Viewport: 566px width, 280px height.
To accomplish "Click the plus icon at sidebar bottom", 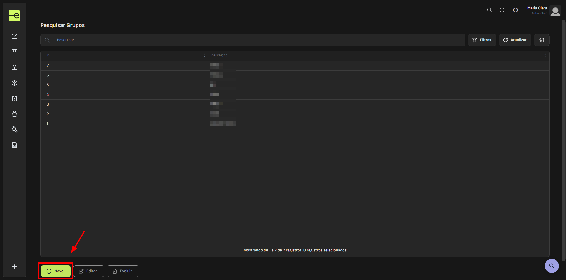I will click(x=14, y=267).
